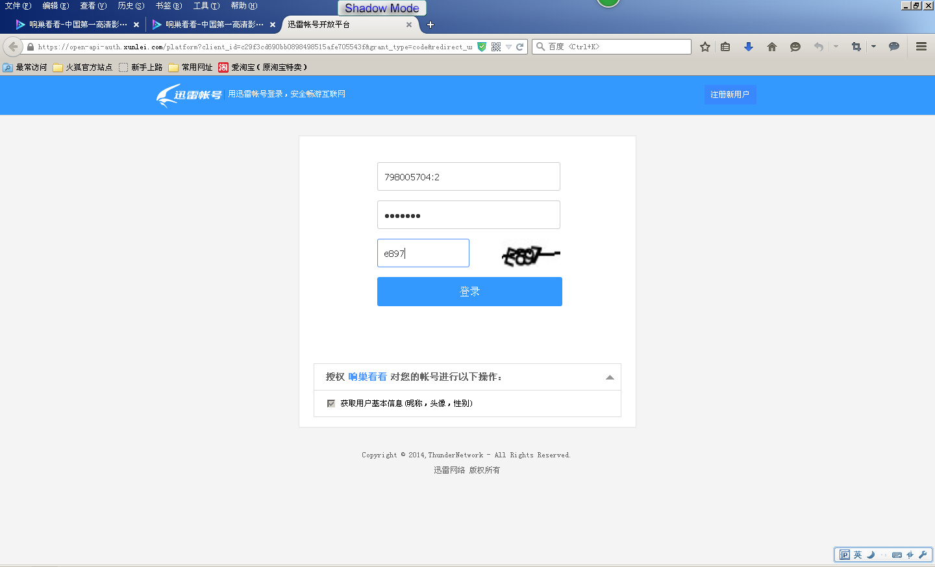The image size is (935, 567).
Task: Switch IME language with the 英 icon
Action: (858, 555)
